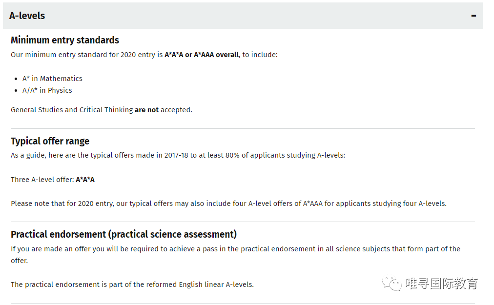Click the WeChat logo watermark icon
494x305 pixels.
(x=392, y=283)
